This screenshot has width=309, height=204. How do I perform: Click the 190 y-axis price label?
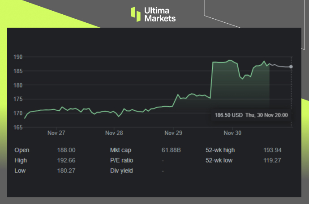point(17,57)
